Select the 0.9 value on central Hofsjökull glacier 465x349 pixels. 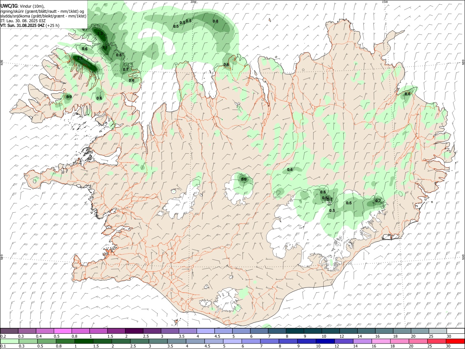(x=244, y=180)
